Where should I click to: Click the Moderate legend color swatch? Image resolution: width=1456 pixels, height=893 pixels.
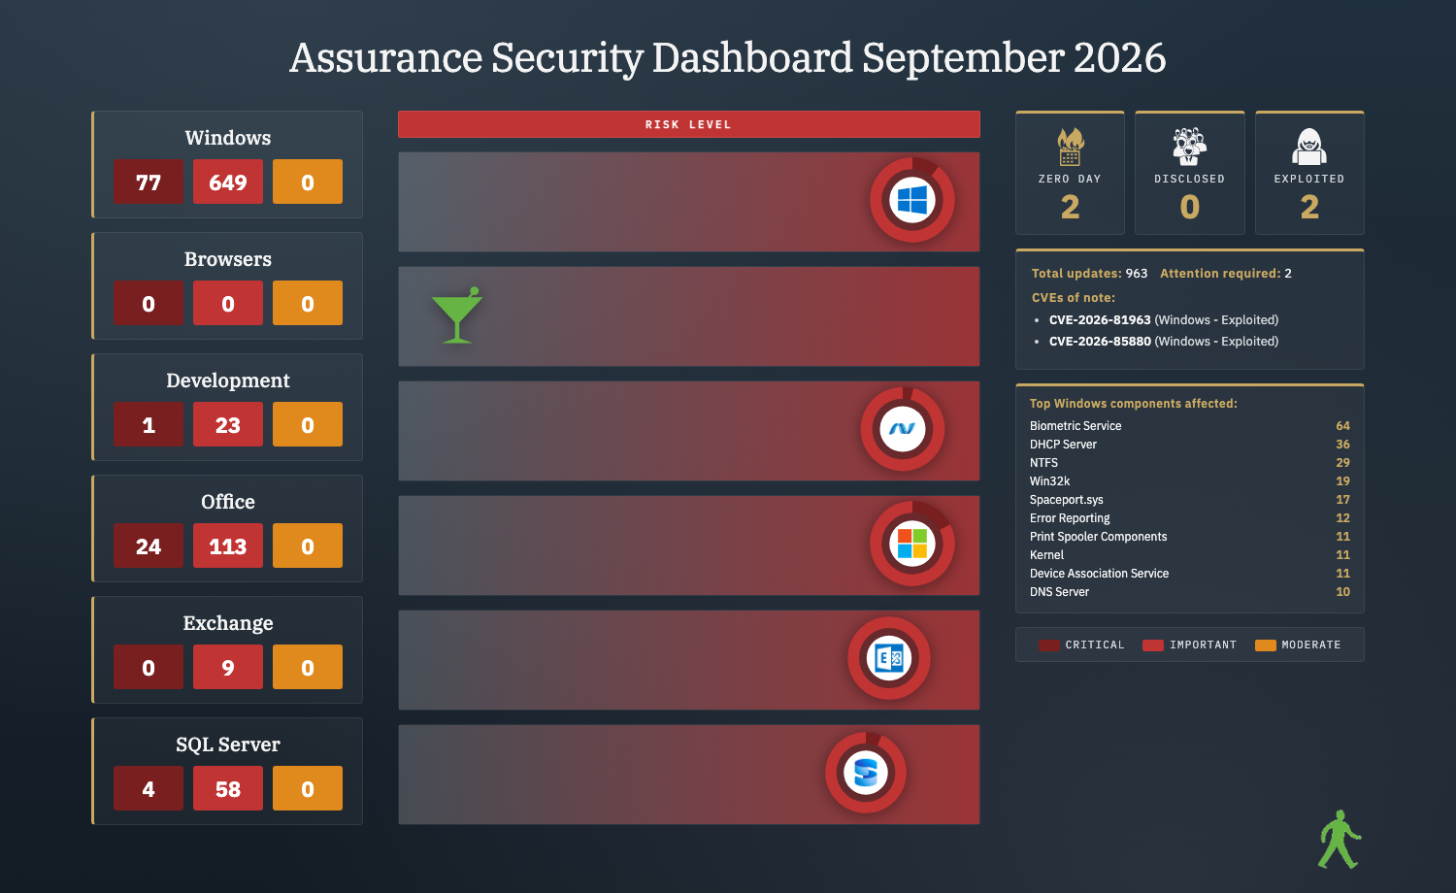(x=1266, y=645)
